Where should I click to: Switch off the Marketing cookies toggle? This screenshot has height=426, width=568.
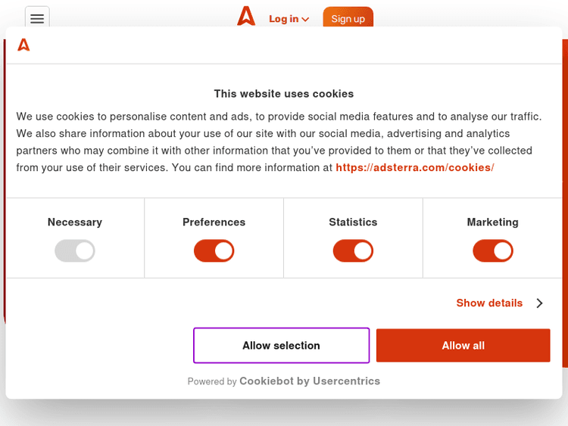pyautogui.click(x=492, y=251)
